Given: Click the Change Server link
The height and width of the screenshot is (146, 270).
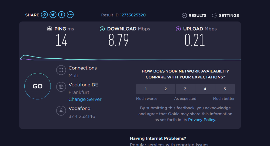Looking at the screenshot, I should (85, 99).
